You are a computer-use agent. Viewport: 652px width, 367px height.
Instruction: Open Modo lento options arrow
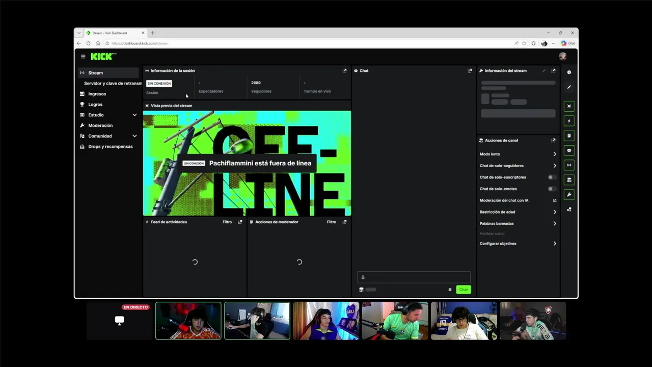555,154
